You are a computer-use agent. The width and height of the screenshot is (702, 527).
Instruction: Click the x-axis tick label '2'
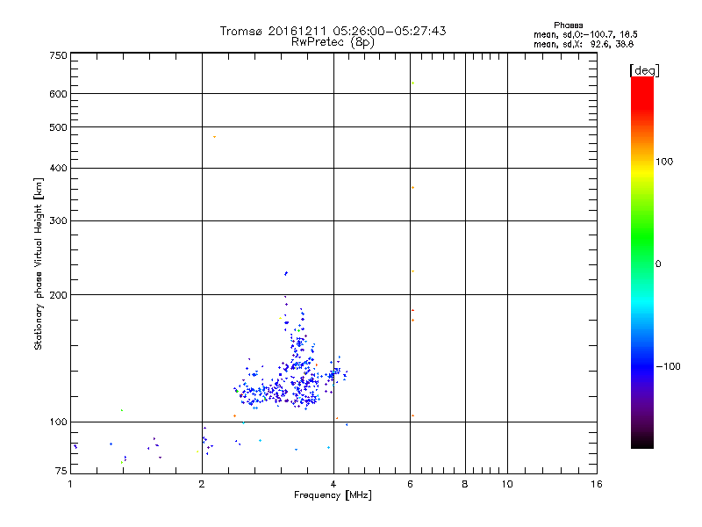[x=202, y=484]
